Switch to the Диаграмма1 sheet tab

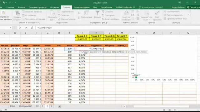26,106
